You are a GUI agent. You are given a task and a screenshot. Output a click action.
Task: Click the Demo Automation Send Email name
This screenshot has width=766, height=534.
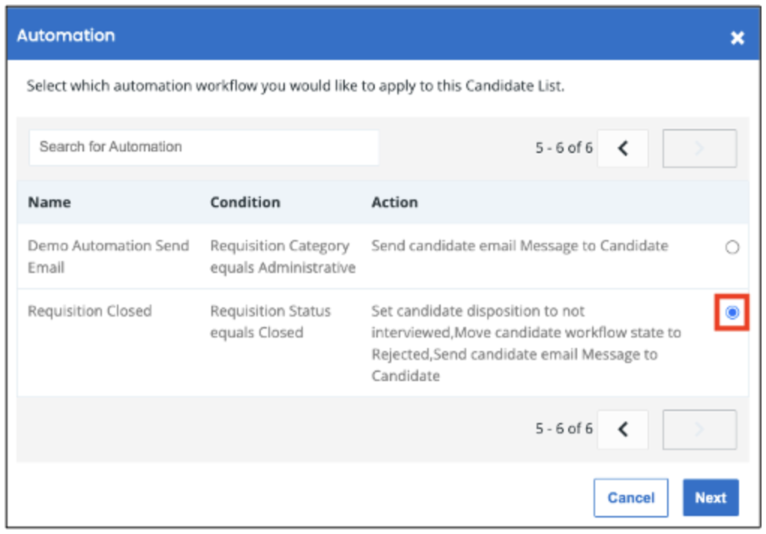click(x=109, y=256)
